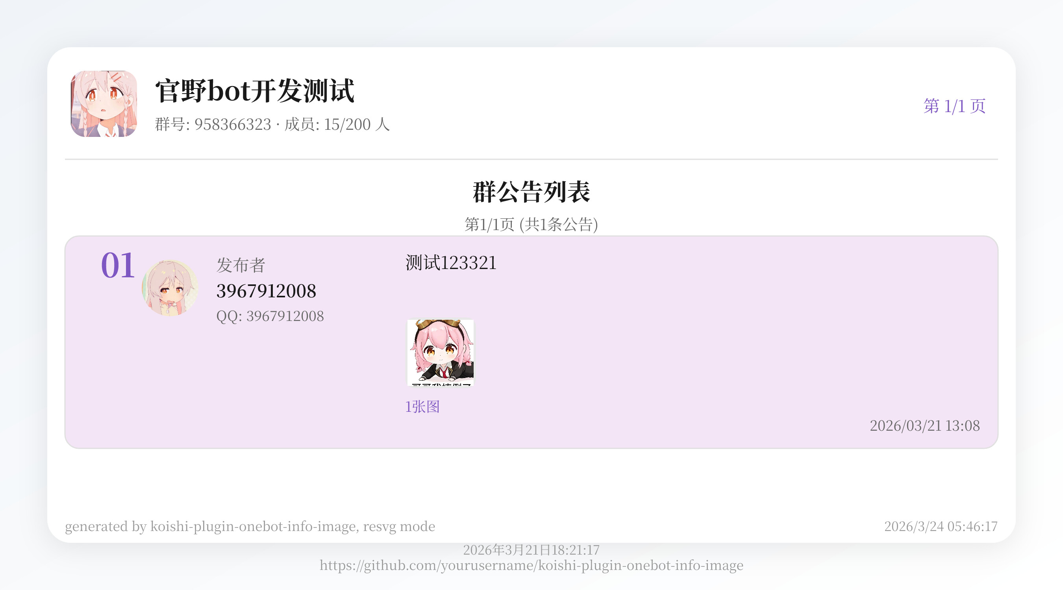
Task: Click the QQ: 3967912008 line
Action: point(270,316)
